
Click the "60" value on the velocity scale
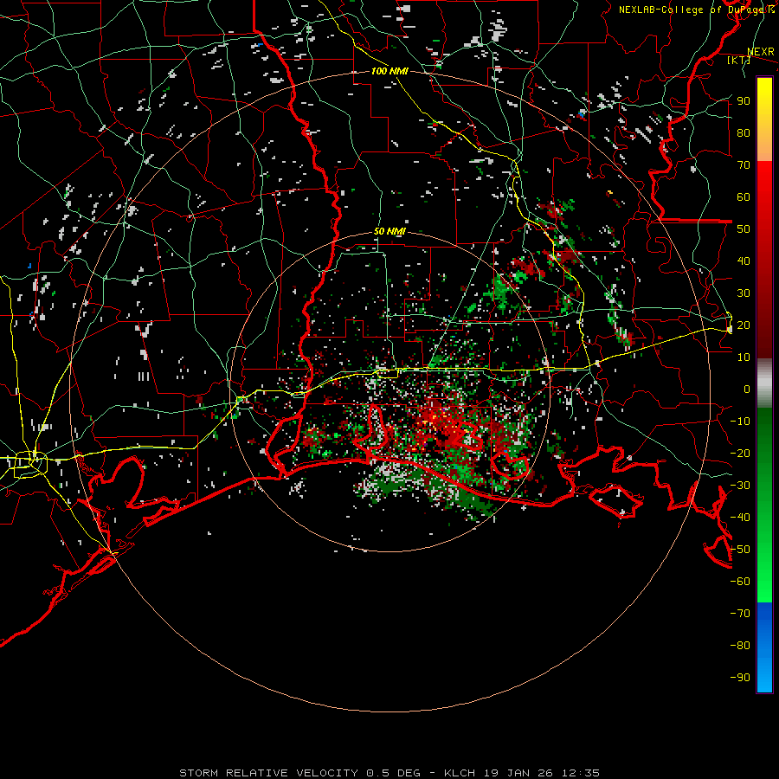coord(744,197)
